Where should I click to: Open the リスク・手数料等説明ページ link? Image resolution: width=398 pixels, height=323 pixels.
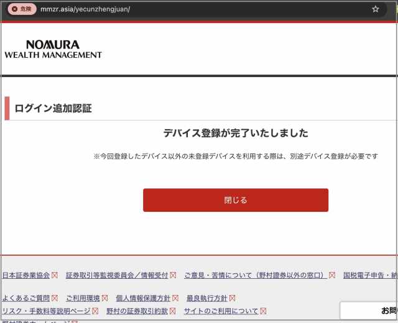46,311
